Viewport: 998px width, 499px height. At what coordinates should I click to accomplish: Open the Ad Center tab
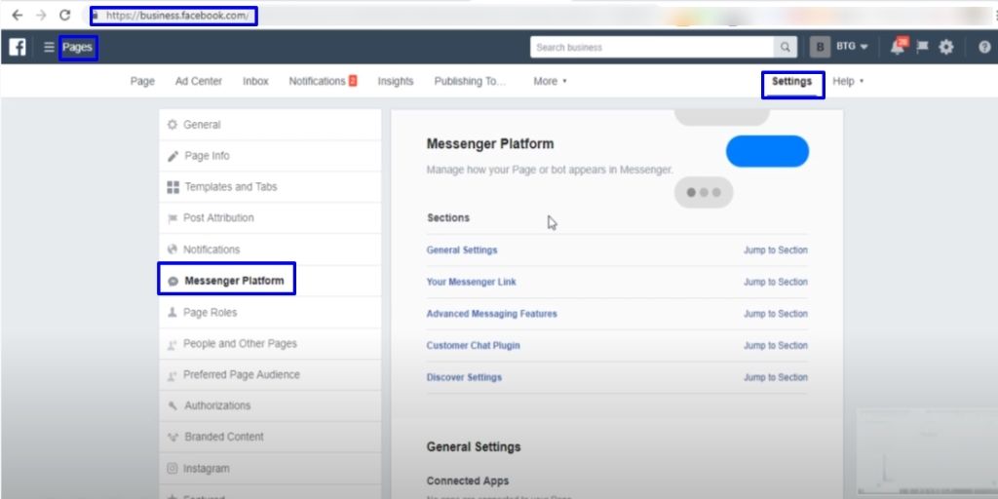199,82
